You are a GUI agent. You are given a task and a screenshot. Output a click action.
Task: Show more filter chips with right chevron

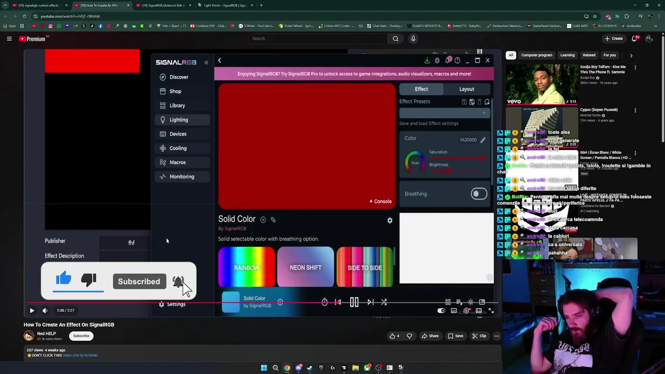point(631,56)
